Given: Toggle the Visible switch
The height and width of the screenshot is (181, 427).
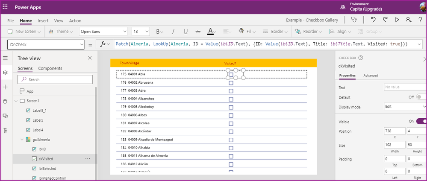Looking at the screenshot, I should coord(421,121).
